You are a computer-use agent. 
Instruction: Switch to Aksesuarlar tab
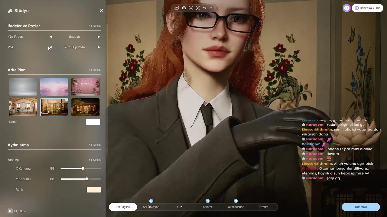(236, 207)
